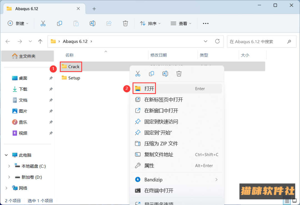Expand the Bandizip submenu arrow
Screen dimensions: 300x205
pos(216,179)
